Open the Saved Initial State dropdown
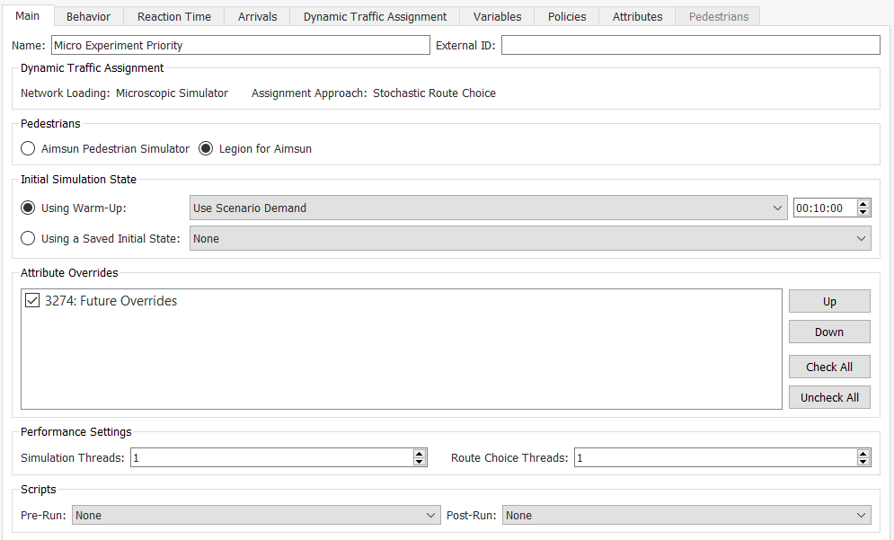This screenshot has height=540, width=894. pyautogui.click(x=530, y=238)
